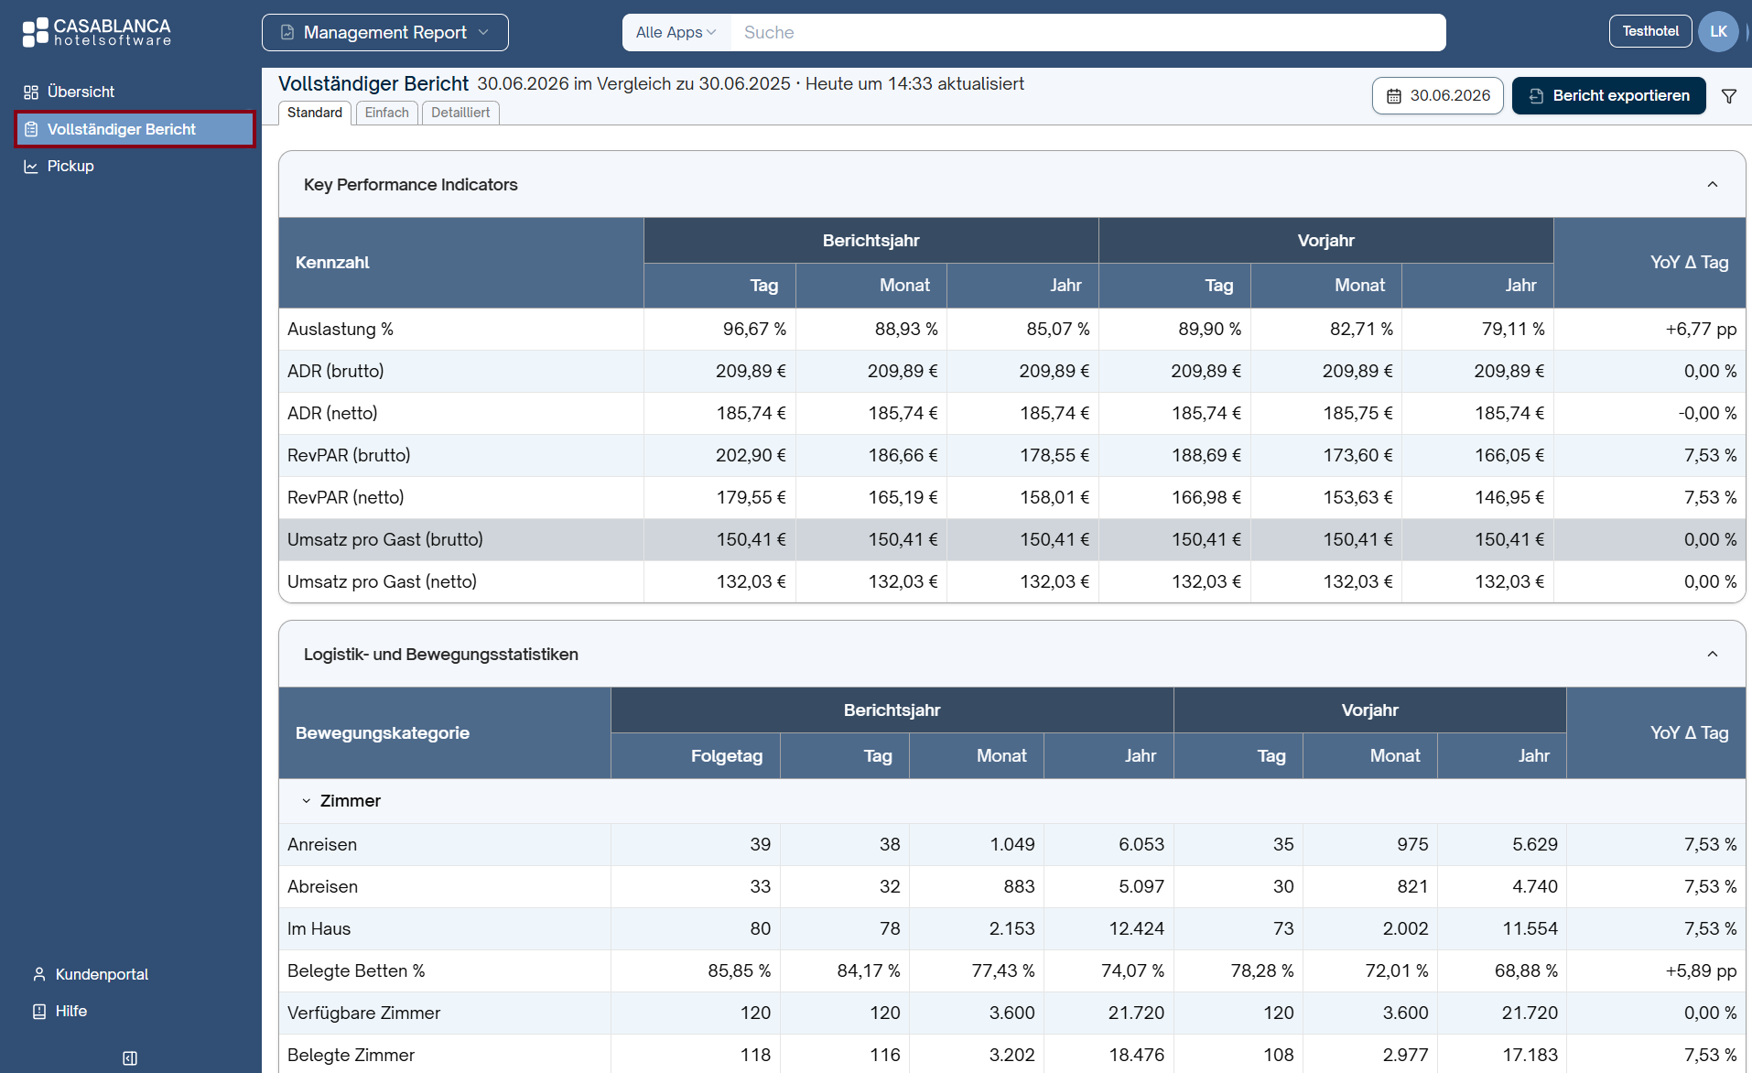Open the 30.06.2026 date picker
The height and width of the screenshot is (1073, 1752).
pyautogui.click(x=1438, y=95)
